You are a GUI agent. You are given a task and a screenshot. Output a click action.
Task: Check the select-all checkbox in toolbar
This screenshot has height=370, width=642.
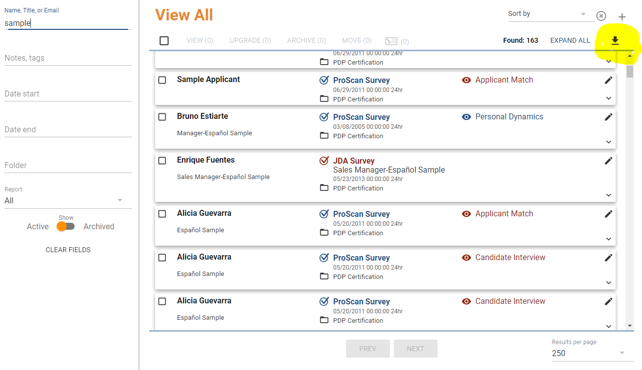click(x=164, y=41)
